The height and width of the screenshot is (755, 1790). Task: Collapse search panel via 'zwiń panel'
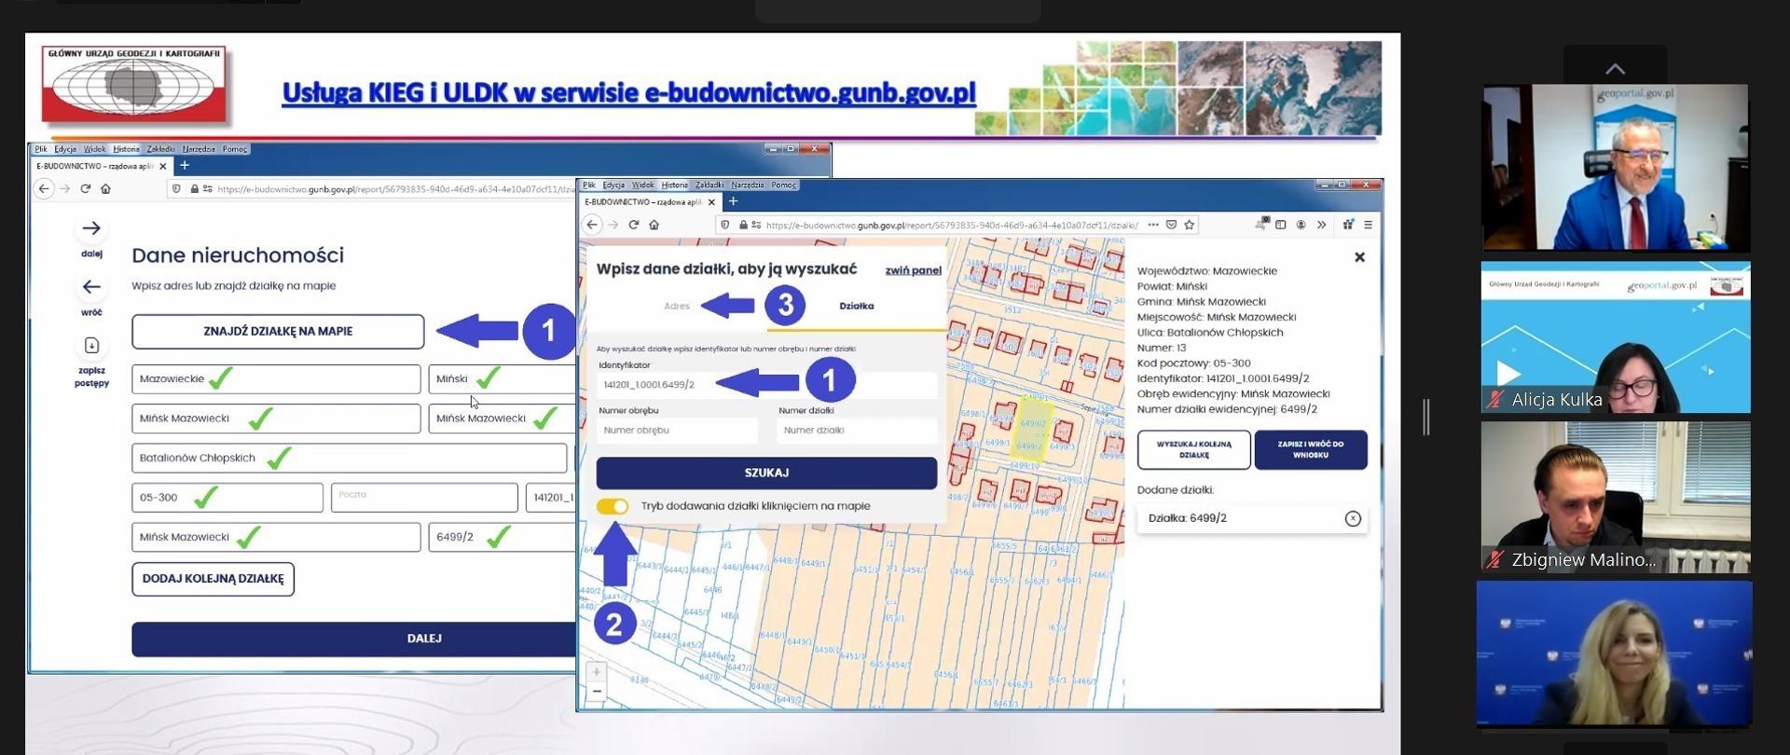tap(913, 270)
